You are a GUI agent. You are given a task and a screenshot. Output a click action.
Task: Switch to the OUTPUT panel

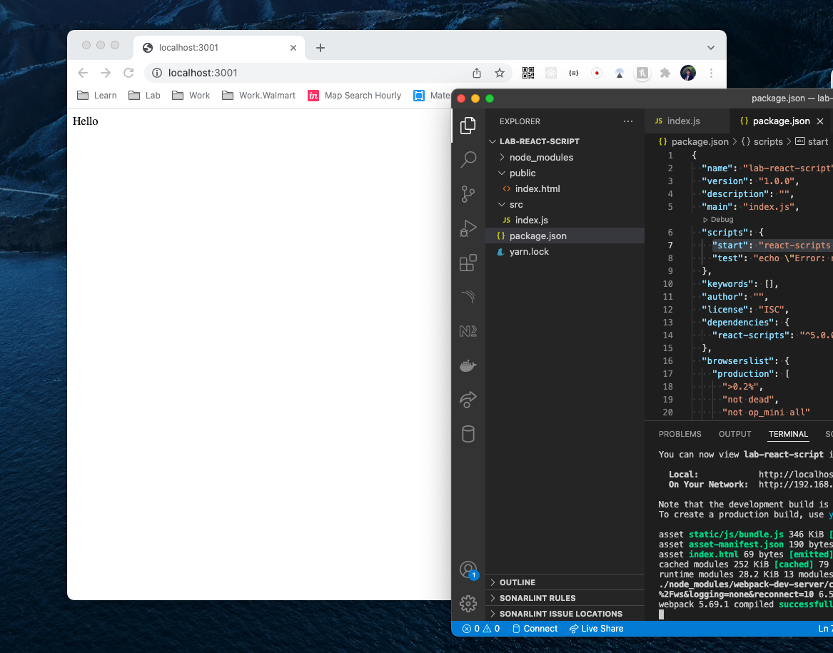coord(734,434)
